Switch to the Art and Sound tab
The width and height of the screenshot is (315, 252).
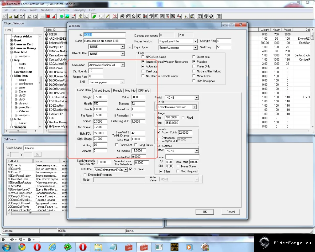[102, 91]
